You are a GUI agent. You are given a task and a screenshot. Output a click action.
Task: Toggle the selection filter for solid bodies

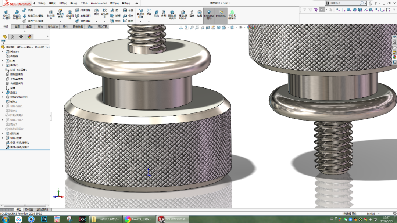[360, 10]
